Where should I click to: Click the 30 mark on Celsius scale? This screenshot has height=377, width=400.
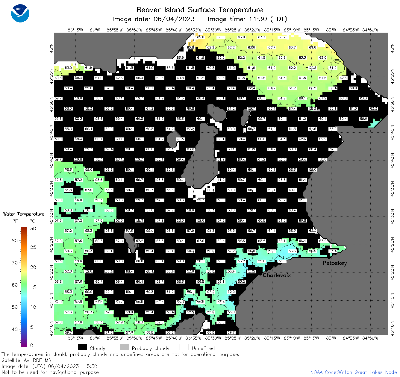coord(33,228)
